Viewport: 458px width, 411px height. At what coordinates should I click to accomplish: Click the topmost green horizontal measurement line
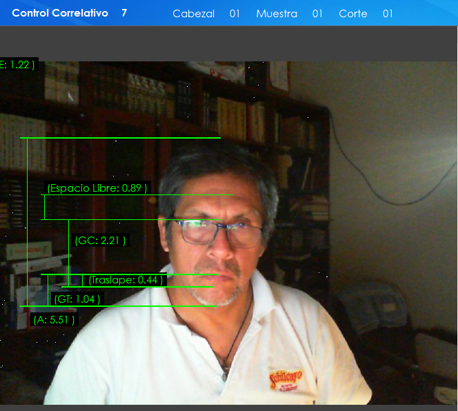tap(121, 138)
